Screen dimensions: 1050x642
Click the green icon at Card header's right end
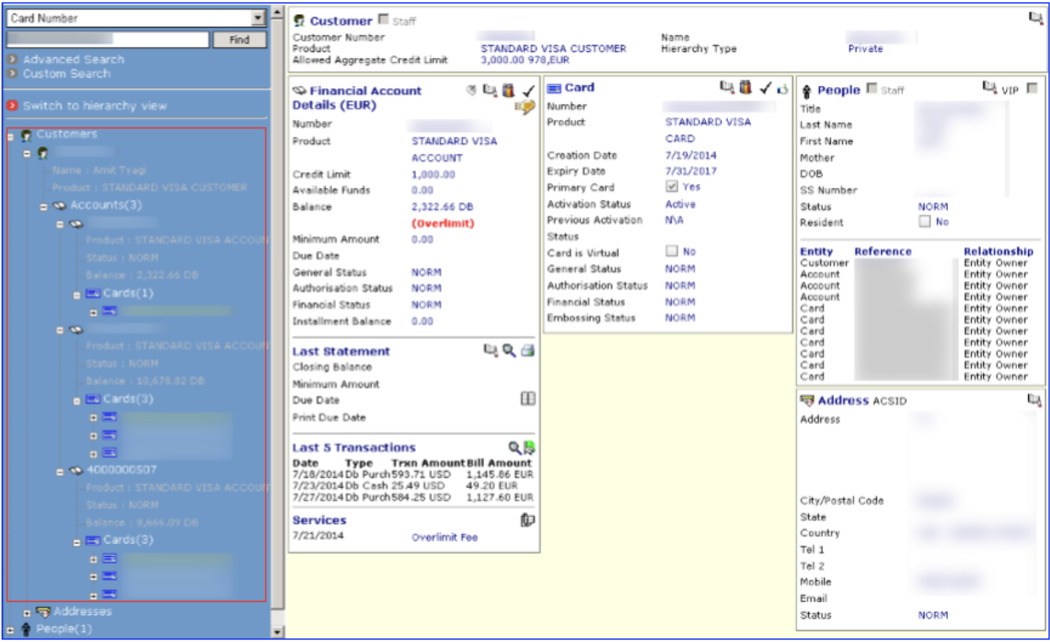click(782, 89)
